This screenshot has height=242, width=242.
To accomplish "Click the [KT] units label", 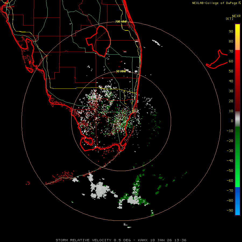I will coord(229,19).
